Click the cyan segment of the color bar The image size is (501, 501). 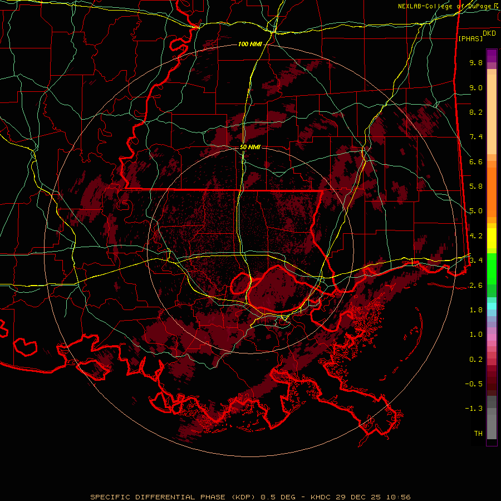coord(492,306)
